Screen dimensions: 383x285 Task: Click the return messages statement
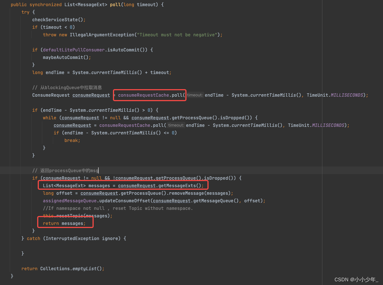(64, 224)
